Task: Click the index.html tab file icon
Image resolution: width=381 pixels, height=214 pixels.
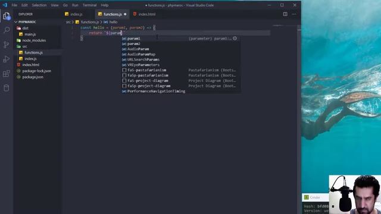Action: pyautogui.click(x=135, y=14)
